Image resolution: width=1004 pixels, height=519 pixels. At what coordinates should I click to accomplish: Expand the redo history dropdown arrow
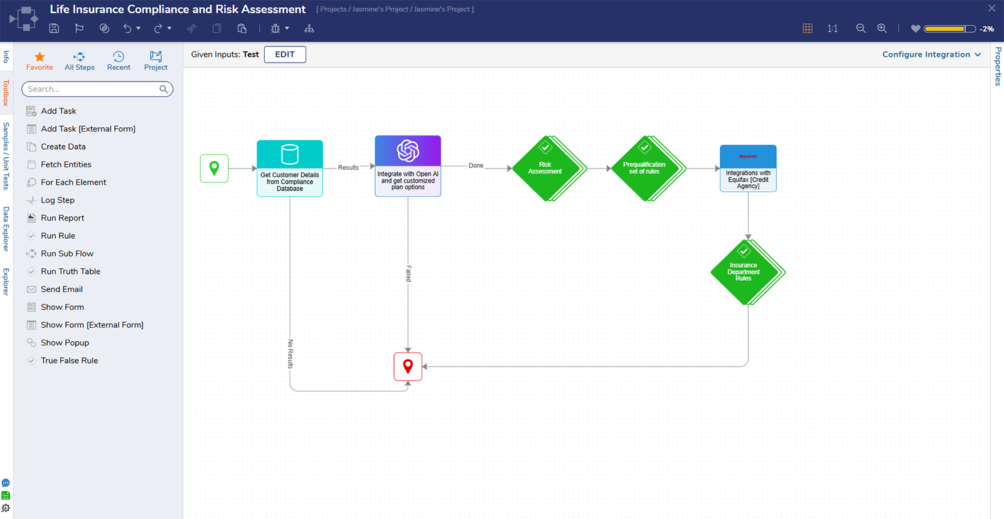[169, 28]
